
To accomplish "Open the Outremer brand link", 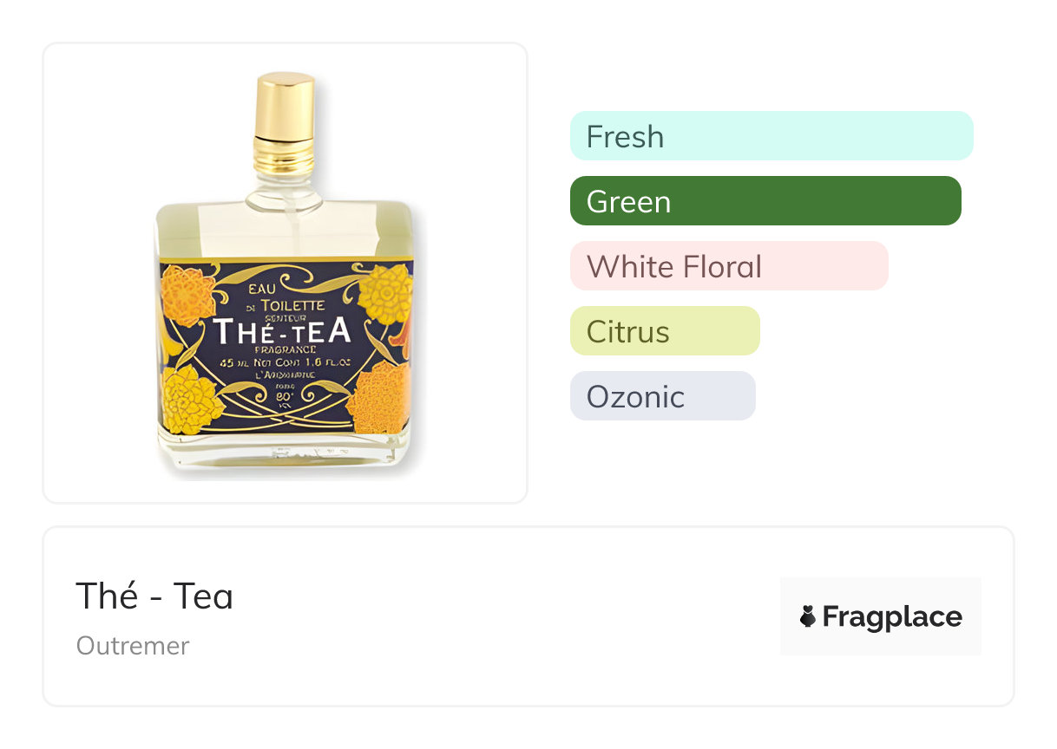I will [x=133, y=646].
